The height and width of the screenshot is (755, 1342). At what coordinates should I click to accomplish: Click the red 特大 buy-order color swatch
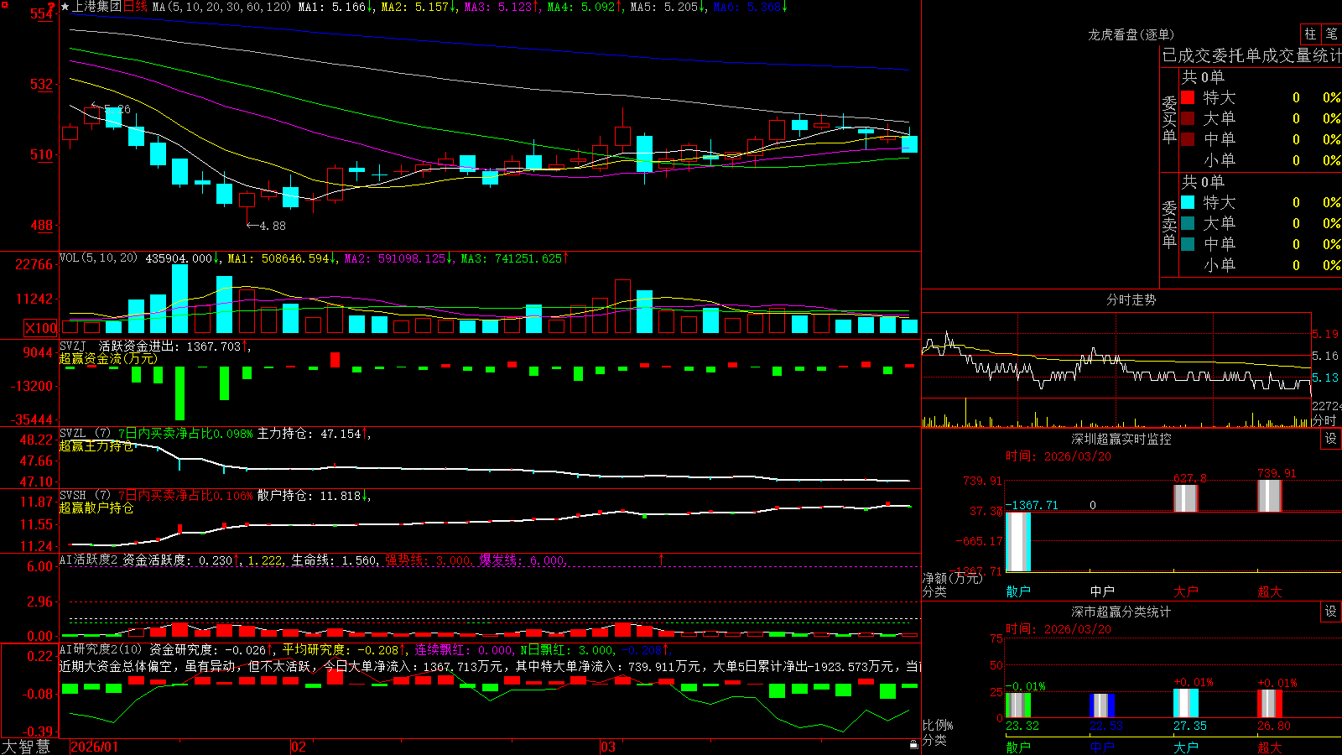(1188, 97)
